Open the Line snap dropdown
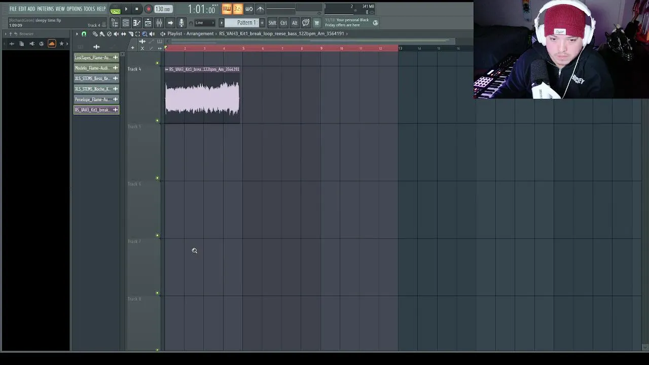This screenshot has height=365, width=649. pos(204,23)
